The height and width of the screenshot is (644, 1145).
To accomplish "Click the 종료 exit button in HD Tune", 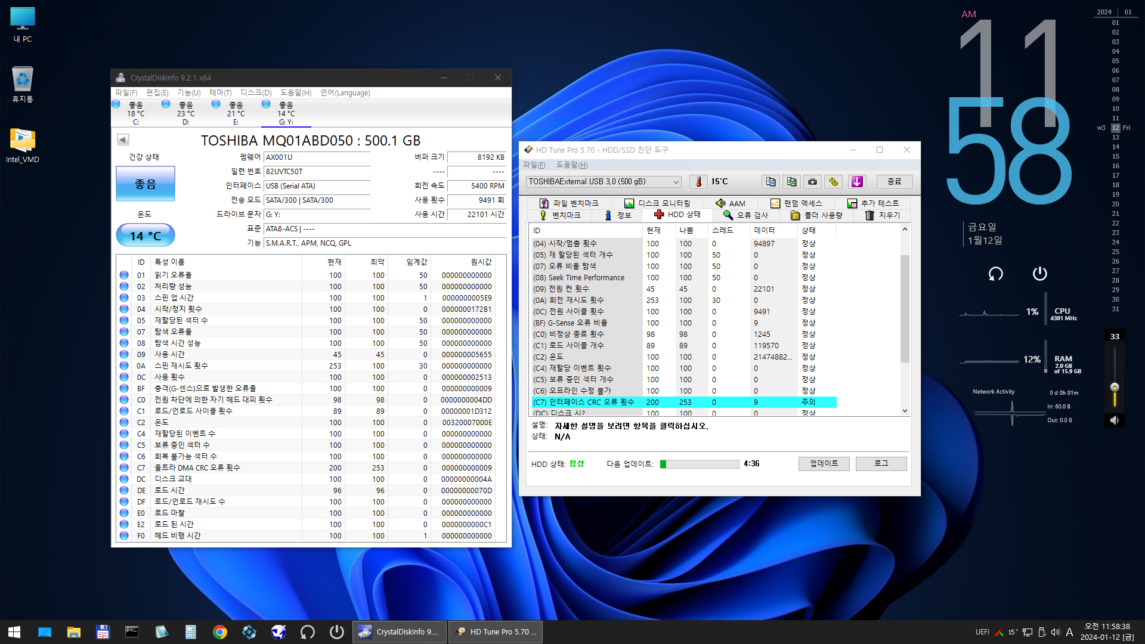I will tap(895, 182).
